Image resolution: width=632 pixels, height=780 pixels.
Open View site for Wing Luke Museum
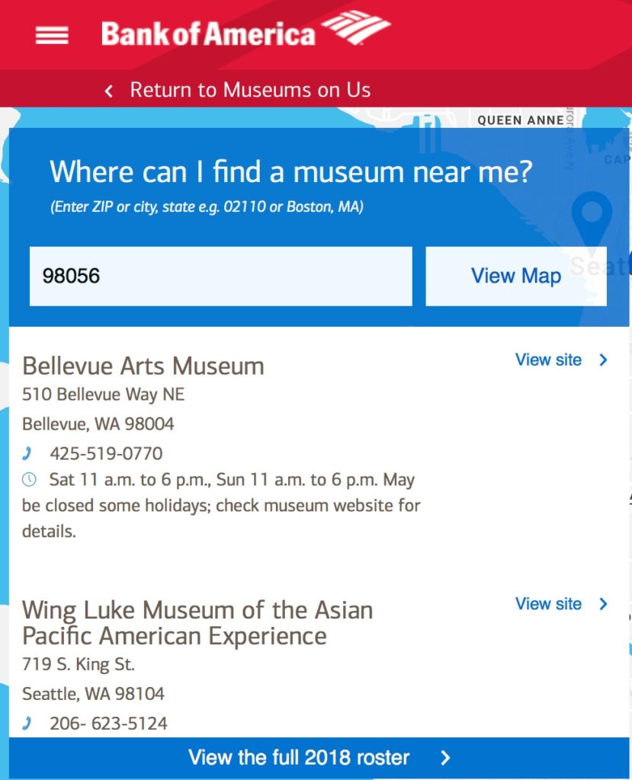[x=548, y=603]
